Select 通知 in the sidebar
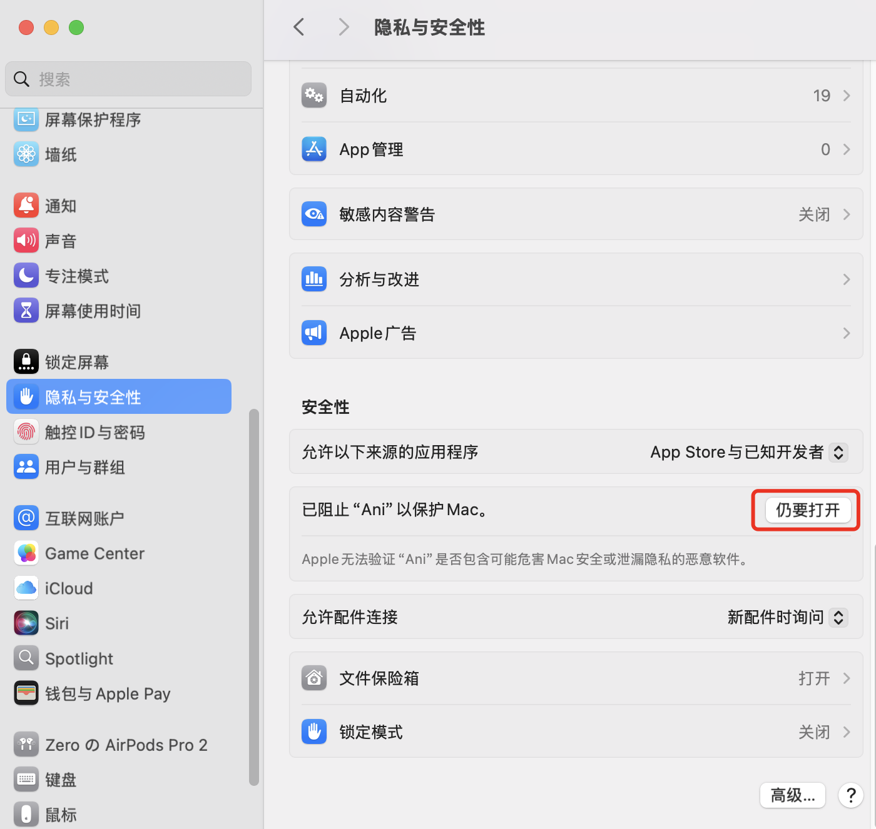 (x=61, y=206)
